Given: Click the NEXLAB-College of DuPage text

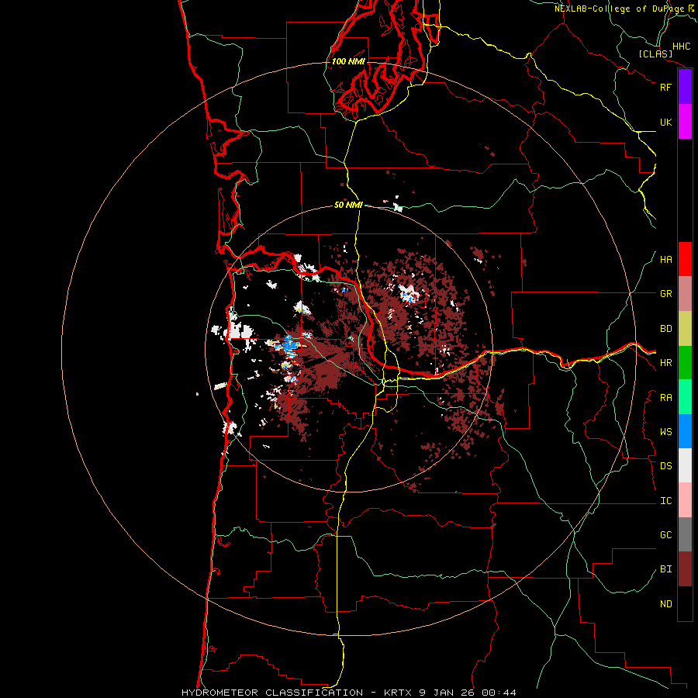Looking at the screenshot, I should (x=619, y=9).
